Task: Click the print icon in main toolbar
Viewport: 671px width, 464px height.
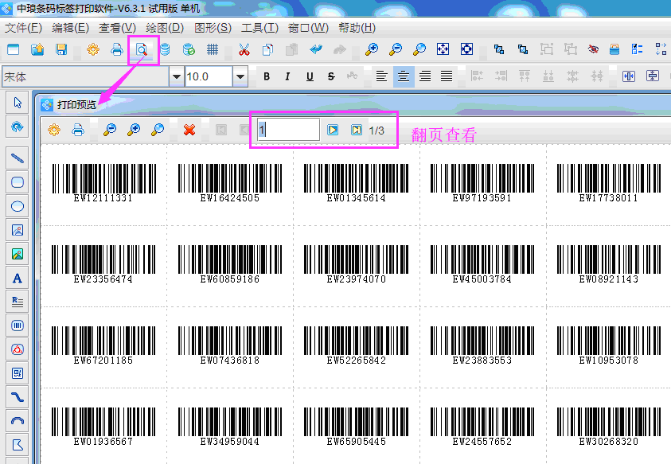Action: point(117,49)
